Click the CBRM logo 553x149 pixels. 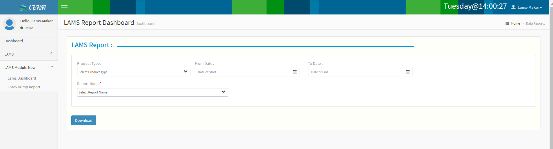click(33, 8)
